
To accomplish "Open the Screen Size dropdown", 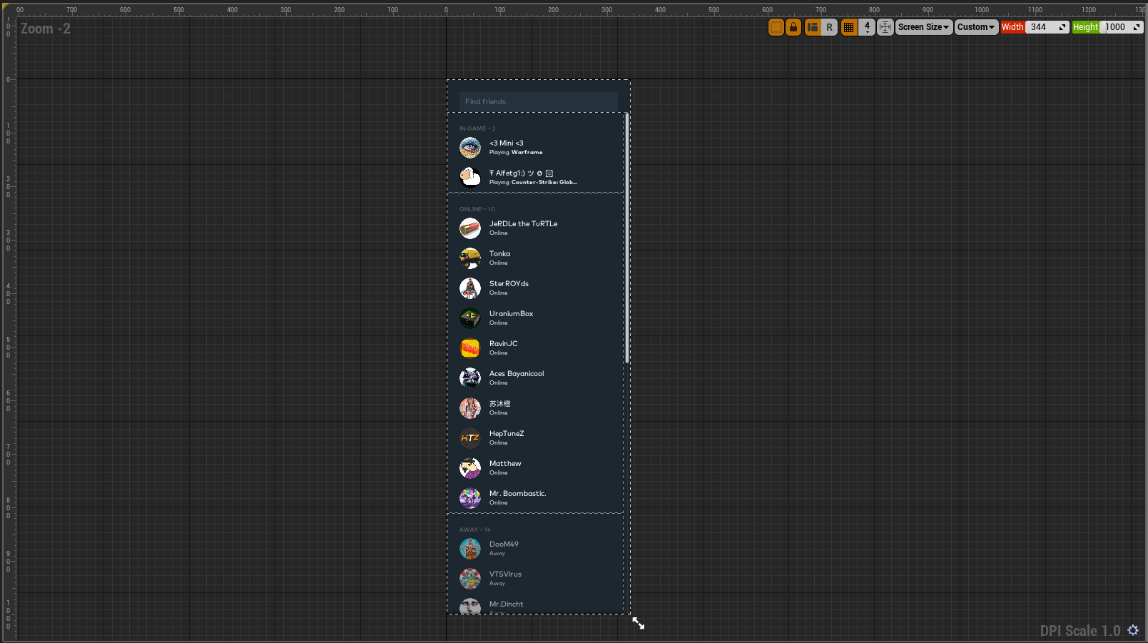I will [x=924, y=27].
